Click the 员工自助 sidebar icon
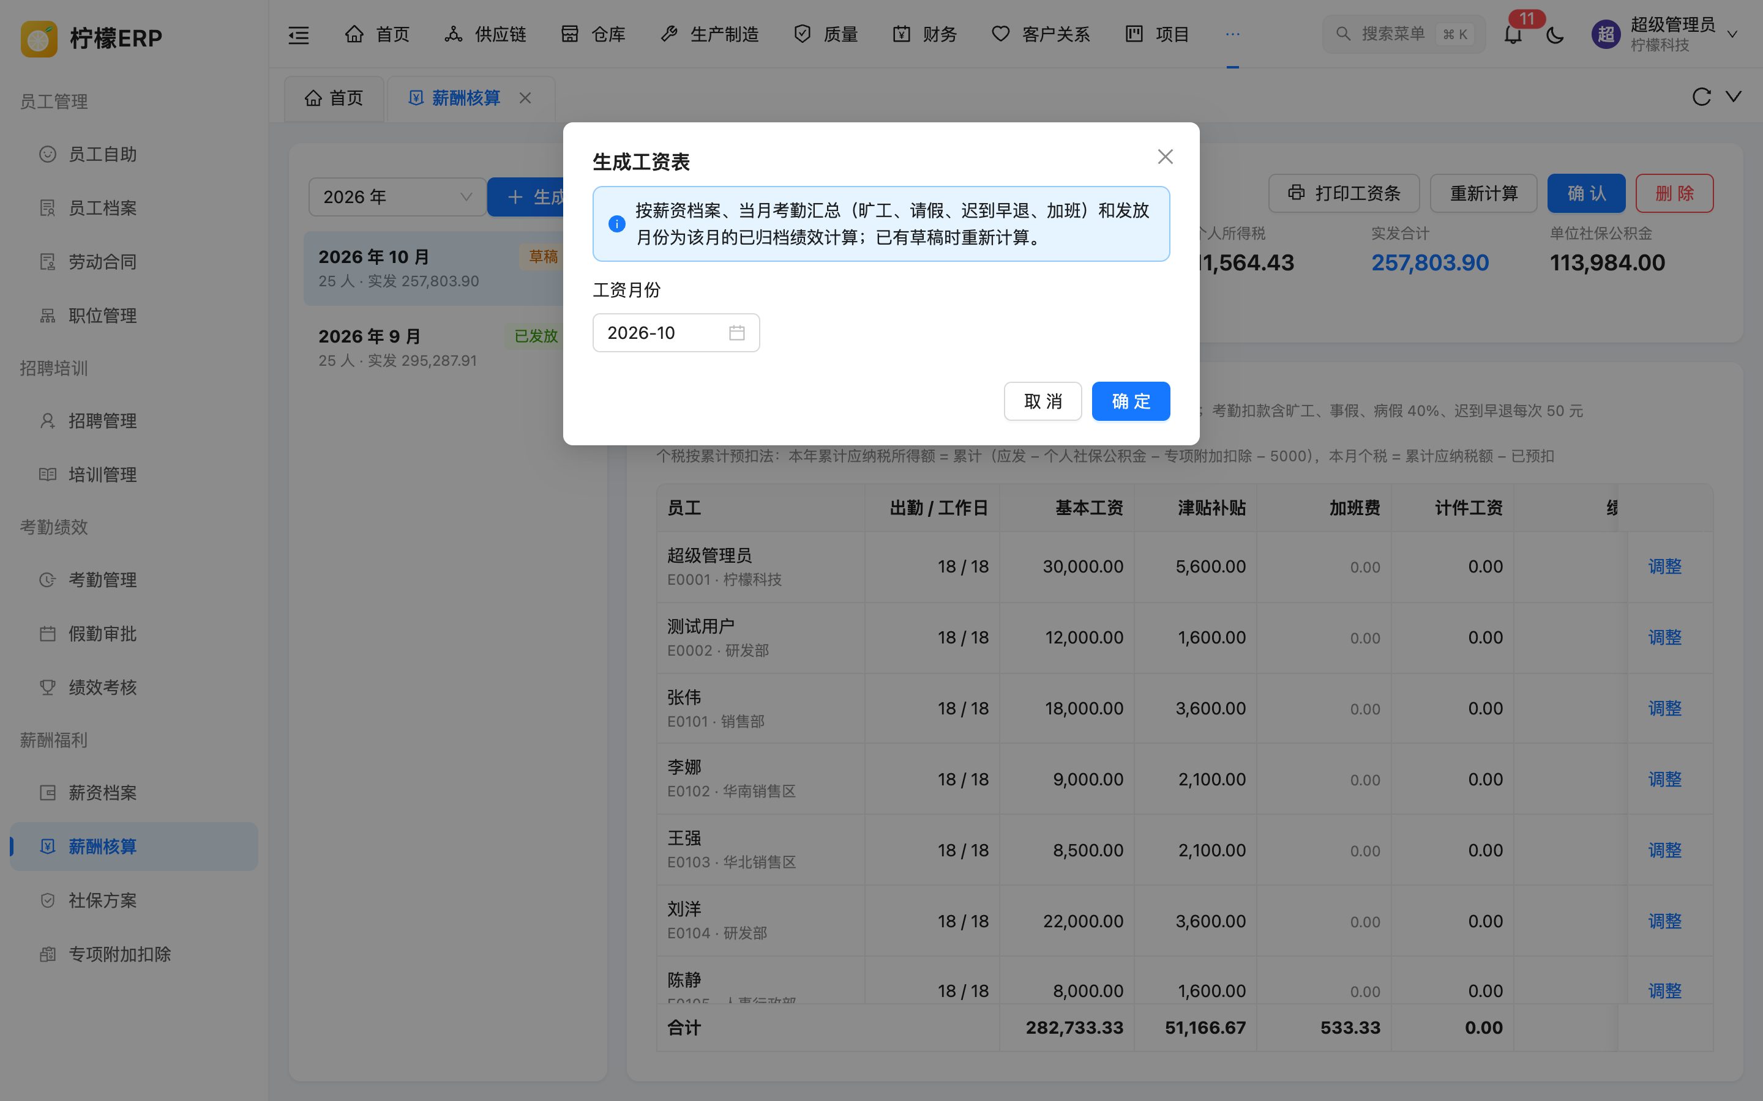Screen dimensions: 1763x1101 [x=47, y=154]
